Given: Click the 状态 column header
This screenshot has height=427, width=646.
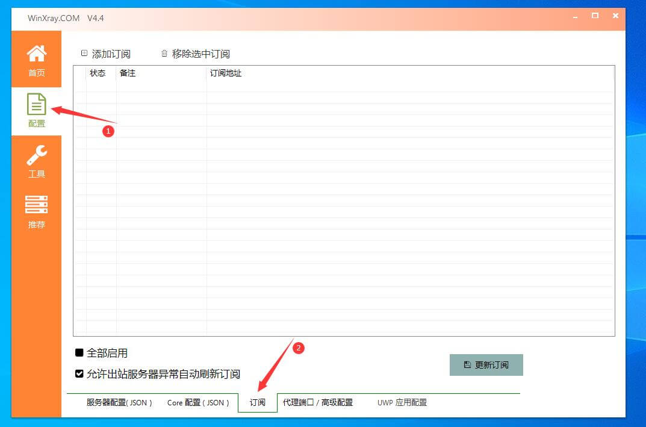Looking at the screenshot, I should [x=98, y=73].
